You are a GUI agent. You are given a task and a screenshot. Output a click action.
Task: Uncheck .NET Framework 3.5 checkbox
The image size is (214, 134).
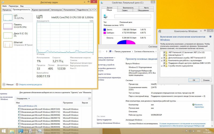[164, 52]
